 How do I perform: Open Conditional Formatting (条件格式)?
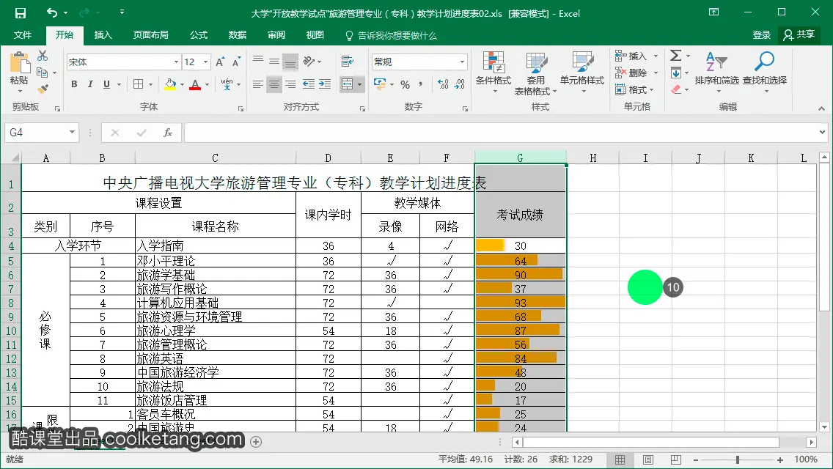(493, 73)
